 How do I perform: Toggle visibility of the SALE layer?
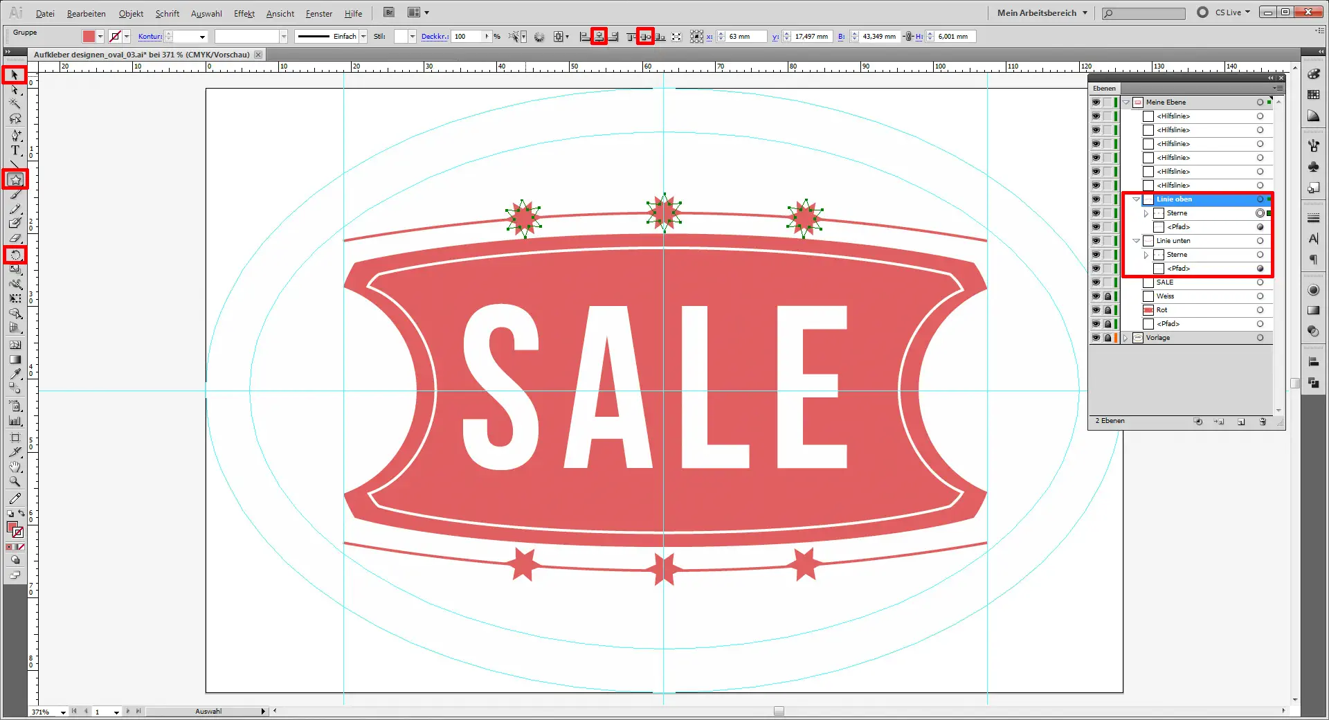pyautogui.click(x=1096, y=282)
